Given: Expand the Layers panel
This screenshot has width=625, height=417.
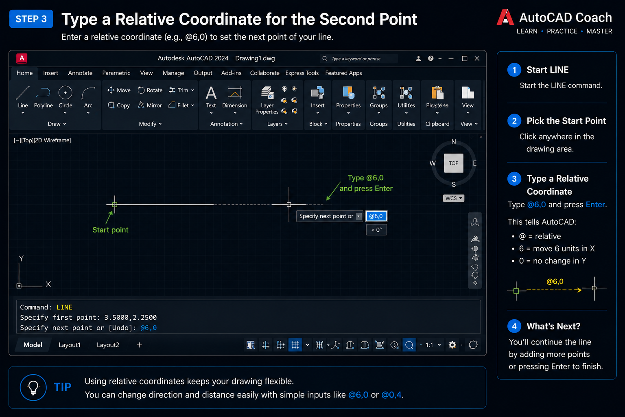Looking at the screenshot, I should coord(278,124).
